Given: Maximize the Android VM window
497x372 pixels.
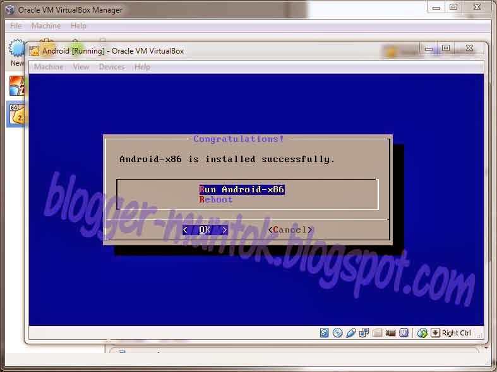Looking at the screenshot, I should pyautogui.click(x=446, y=49).
